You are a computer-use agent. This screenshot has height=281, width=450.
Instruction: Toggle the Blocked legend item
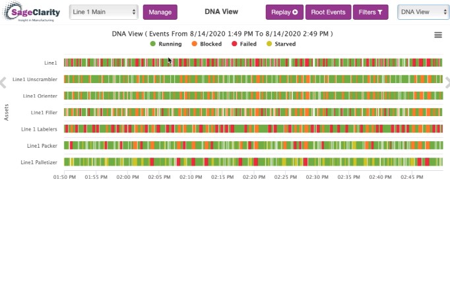207,44
